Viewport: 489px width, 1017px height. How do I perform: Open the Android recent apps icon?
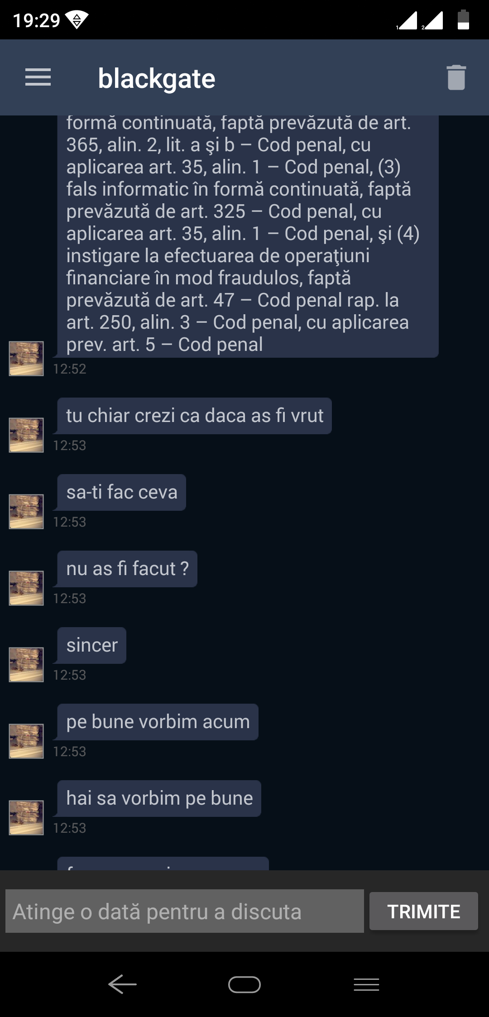coord(366,984)
